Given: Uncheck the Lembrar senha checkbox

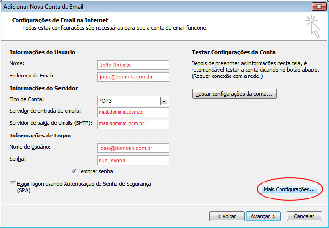Looking at the screenshot, I should [74, 171].
